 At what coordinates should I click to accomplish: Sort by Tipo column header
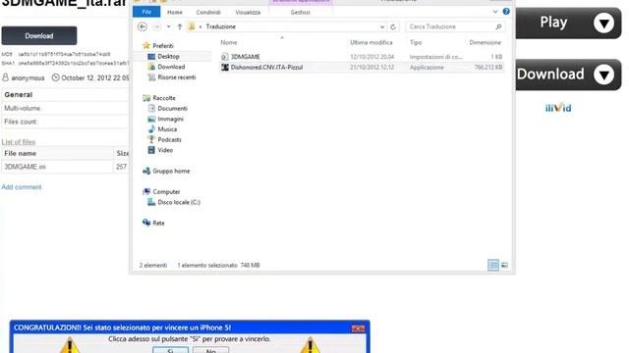point(416,42)
